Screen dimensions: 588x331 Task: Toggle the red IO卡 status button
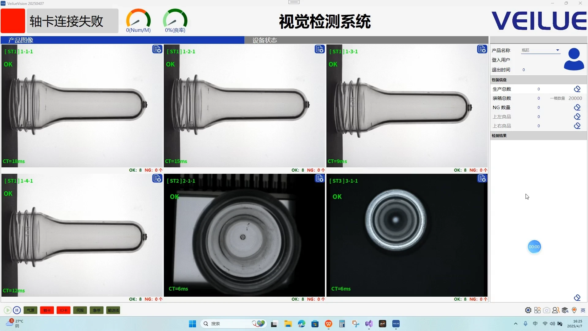tap(63, 310)
